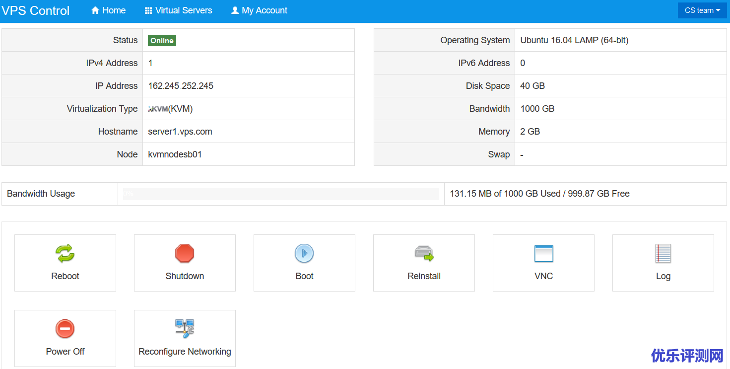Click the red Power Off icon
Viewport: 730px width, 369px height.
point(65,329)
